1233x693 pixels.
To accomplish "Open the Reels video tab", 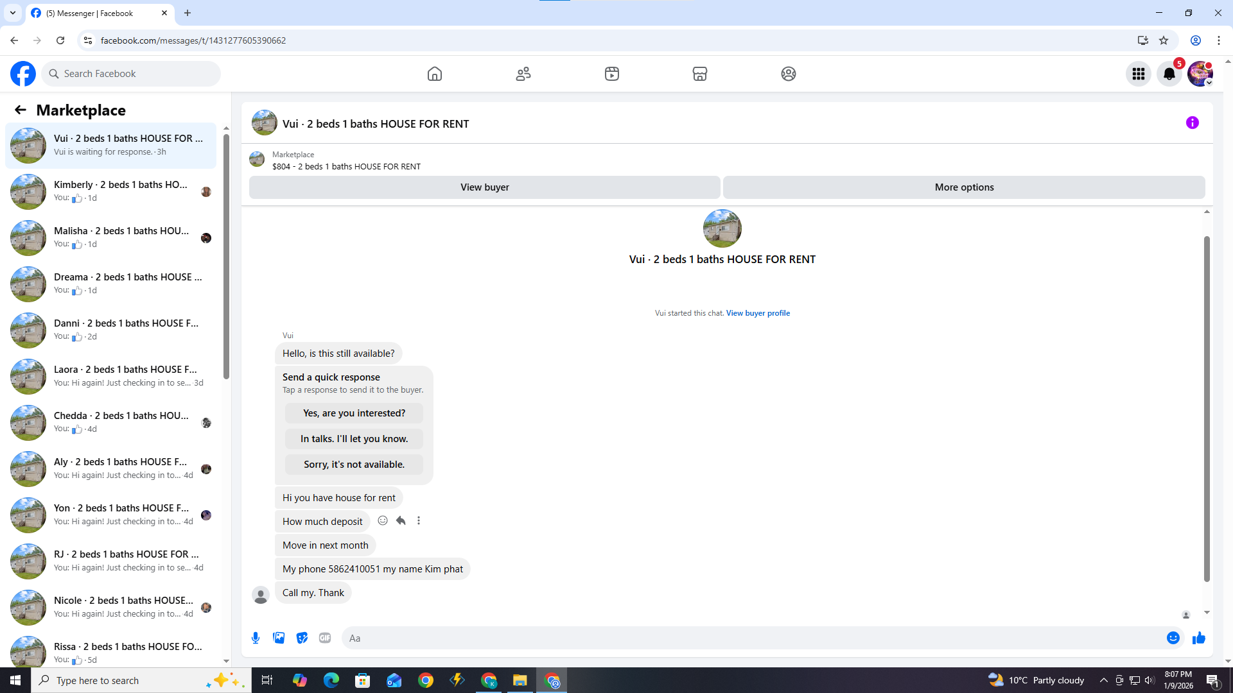I will coord(611,74).
